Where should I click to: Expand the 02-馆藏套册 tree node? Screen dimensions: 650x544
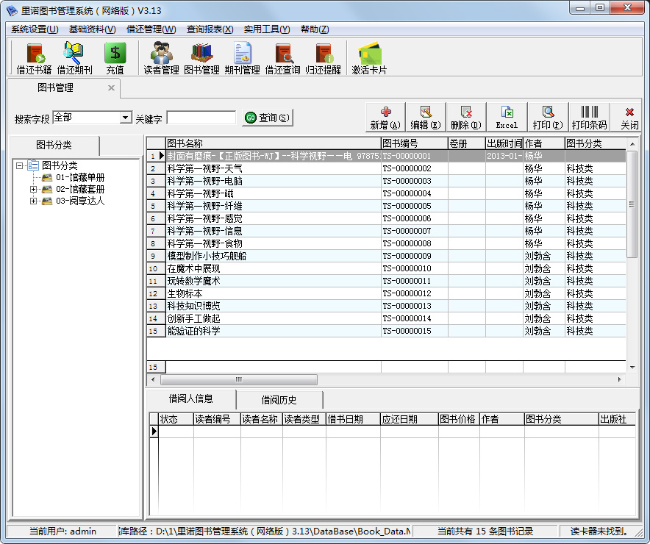[33, 190]
